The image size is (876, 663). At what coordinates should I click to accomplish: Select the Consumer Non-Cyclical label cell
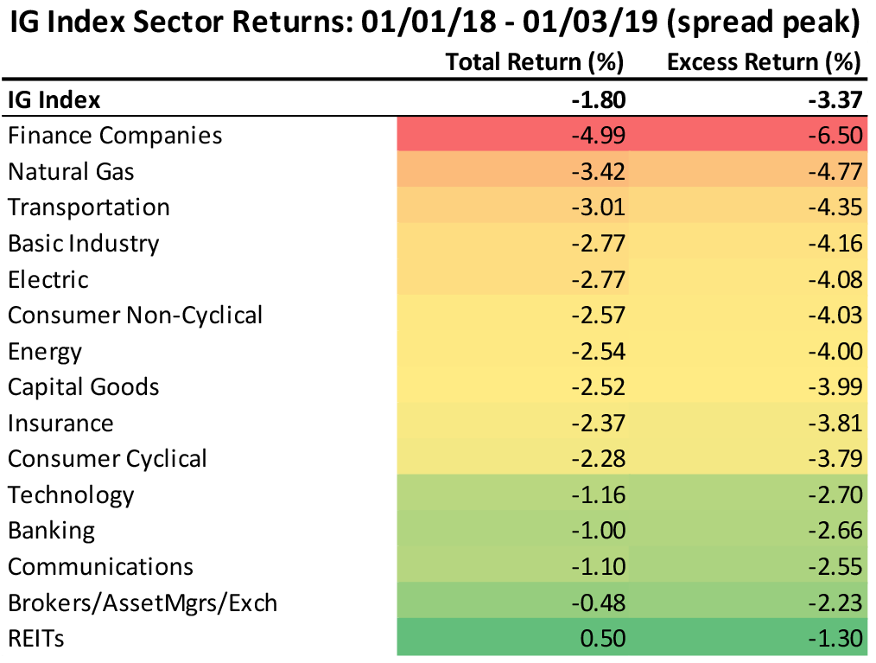[135, 315]
